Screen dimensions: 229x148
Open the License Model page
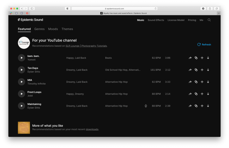(176, 20)
